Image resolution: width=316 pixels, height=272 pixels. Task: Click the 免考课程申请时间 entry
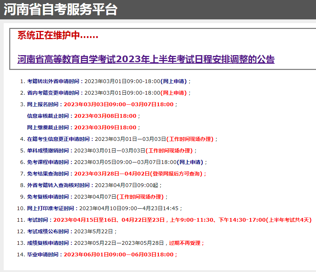[x=50, y=162]
